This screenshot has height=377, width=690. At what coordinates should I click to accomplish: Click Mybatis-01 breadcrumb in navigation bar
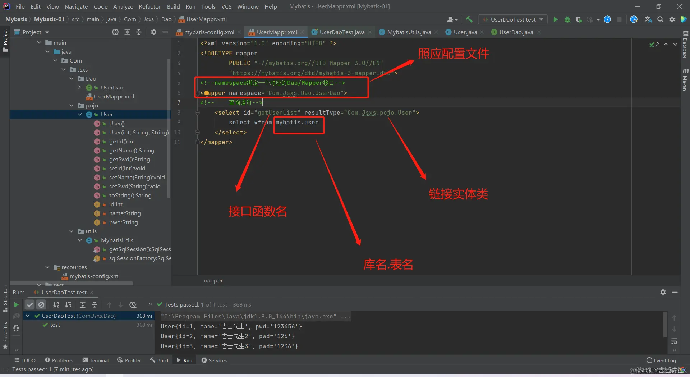click(x=49, y=19)
